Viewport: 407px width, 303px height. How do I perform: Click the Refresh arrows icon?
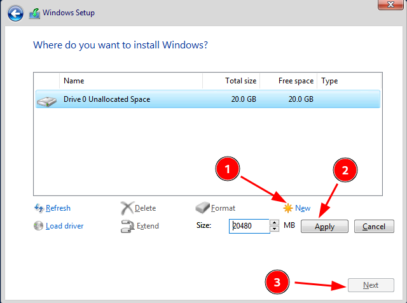point(39,208)
